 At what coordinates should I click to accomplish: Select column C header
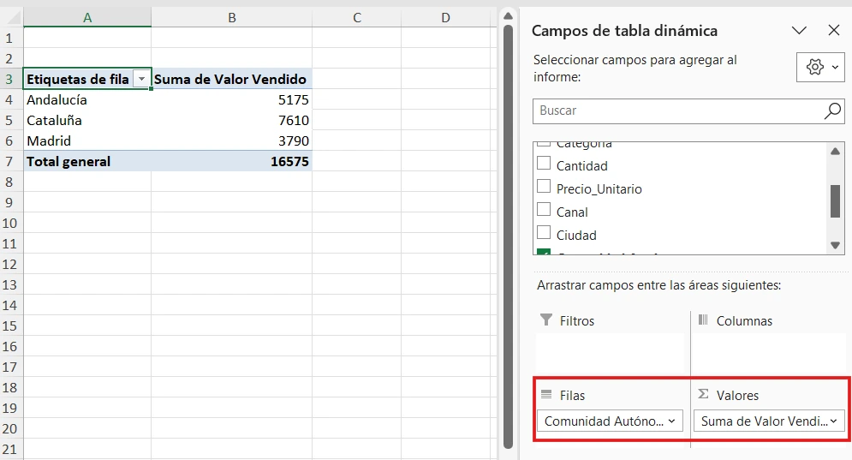click(356, 18)
